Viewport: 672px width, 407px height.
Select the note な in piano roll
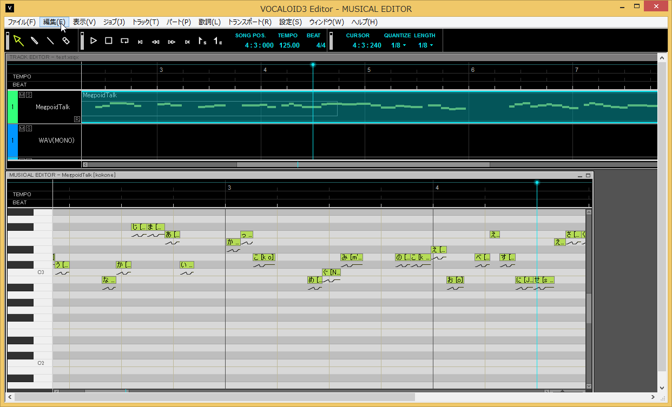[109, 279]
